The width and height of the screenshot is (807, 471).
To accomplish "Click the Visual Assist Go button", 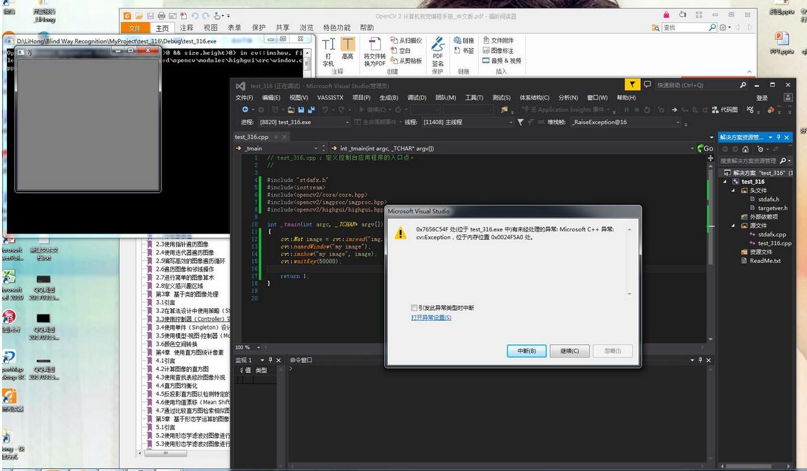I will (x=705, y=148).
